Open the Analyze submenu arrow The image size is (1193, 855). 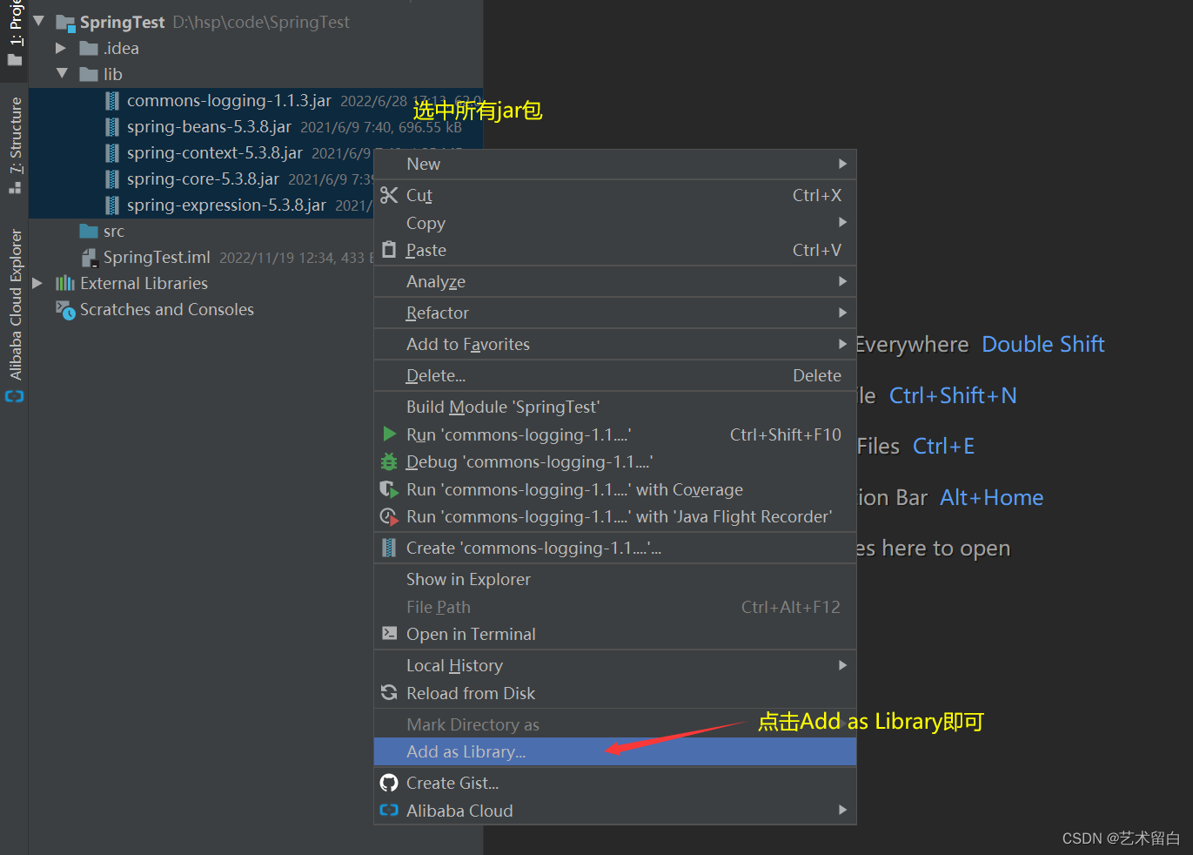coord(842,281)
